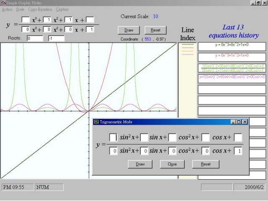Image resolution: width=268 pixels, height=201 pixels.
Task: Click the main Draw button under Current Scale
Action: pyautogui.click(x=129, y=30)
